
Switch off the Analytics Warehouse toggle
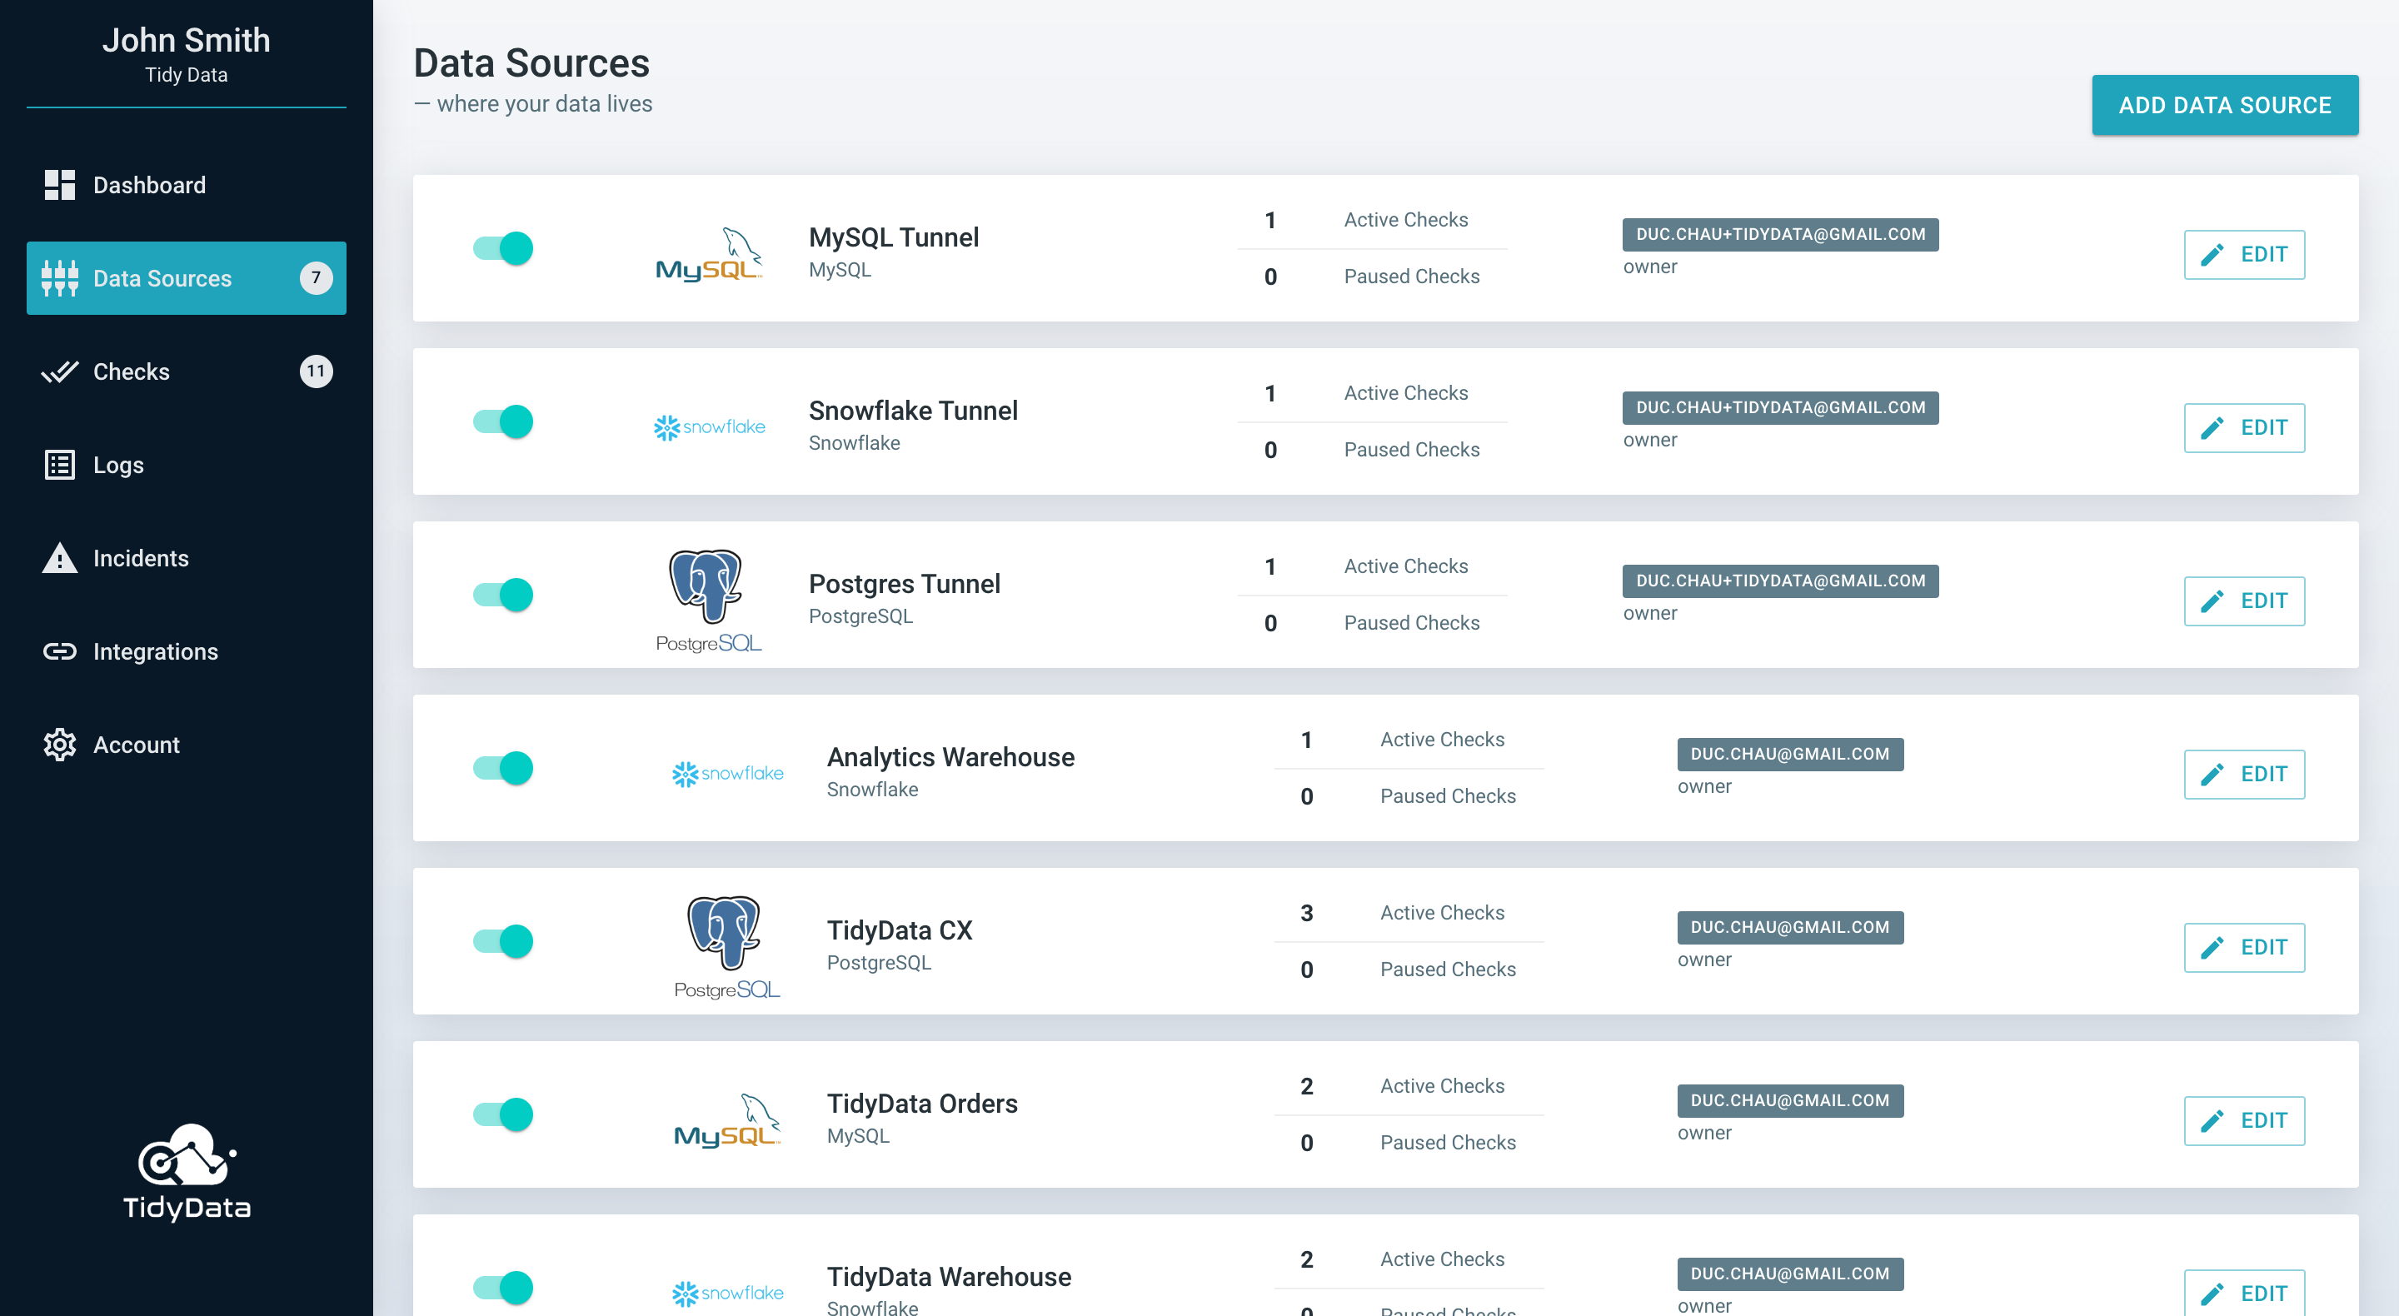pyautogui.click(x=504, y=769)
